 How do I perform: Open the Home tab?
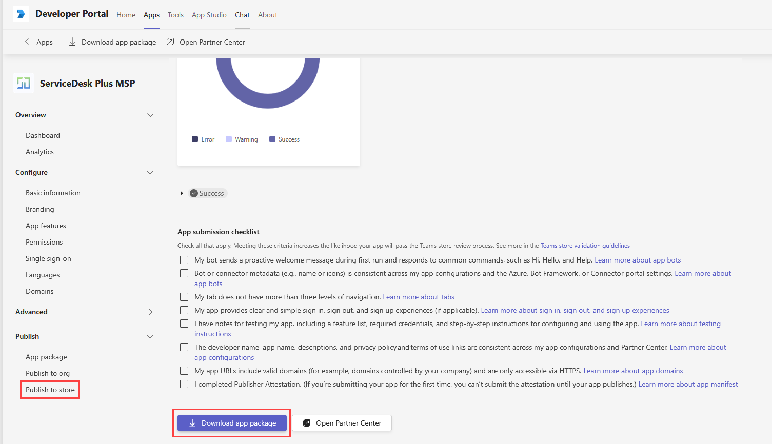tap(126, 15)
